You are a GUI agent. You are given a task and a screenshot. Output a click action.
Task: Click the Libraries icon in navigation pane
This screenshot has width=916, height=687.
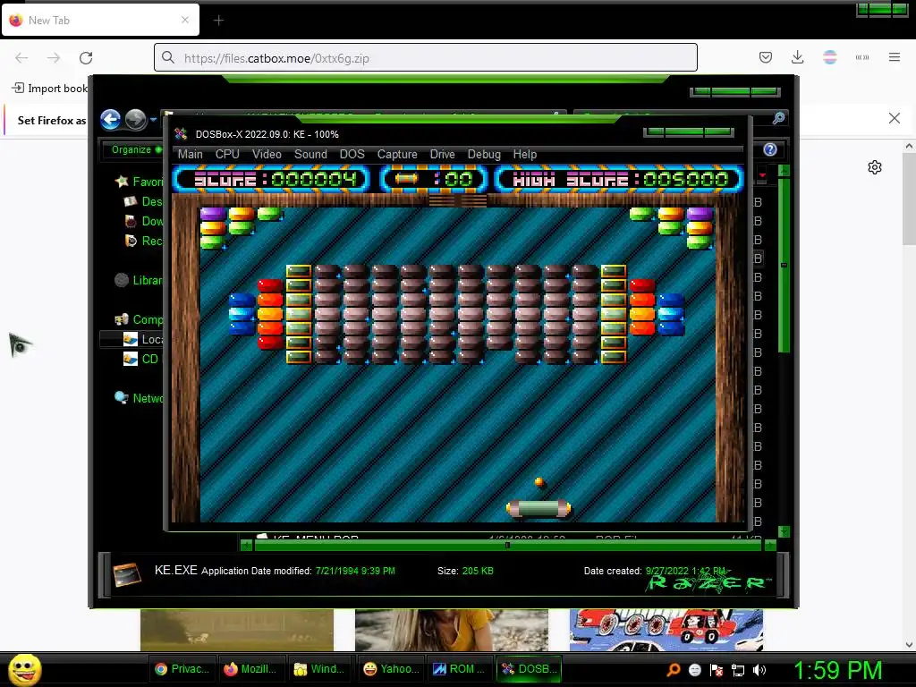point(122,280)
